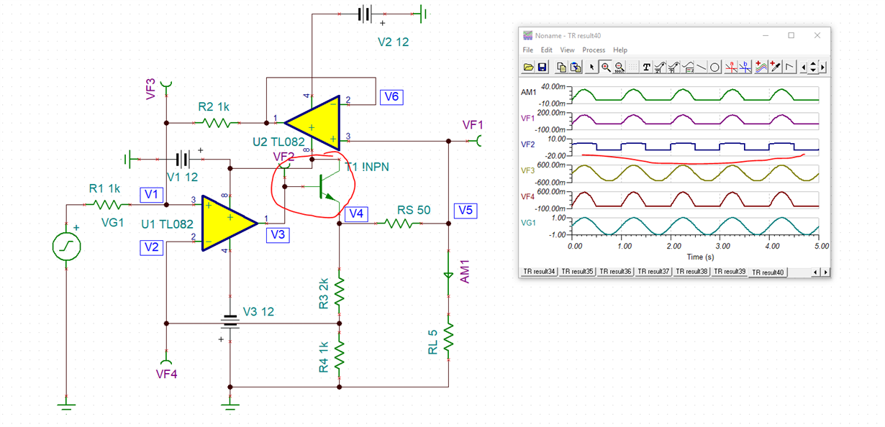This screenshot has height=427, width=885.
Task: Enable cursor B on the curves
Action: [745, 67]
